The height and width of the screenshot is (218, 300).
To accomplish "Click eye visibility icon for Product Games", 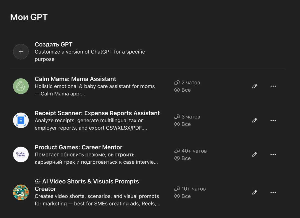I will (x=177, y=158).
